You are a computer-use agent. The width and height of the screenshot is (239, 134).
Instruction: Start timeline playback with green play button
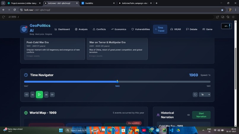click(x=39, y=94)
